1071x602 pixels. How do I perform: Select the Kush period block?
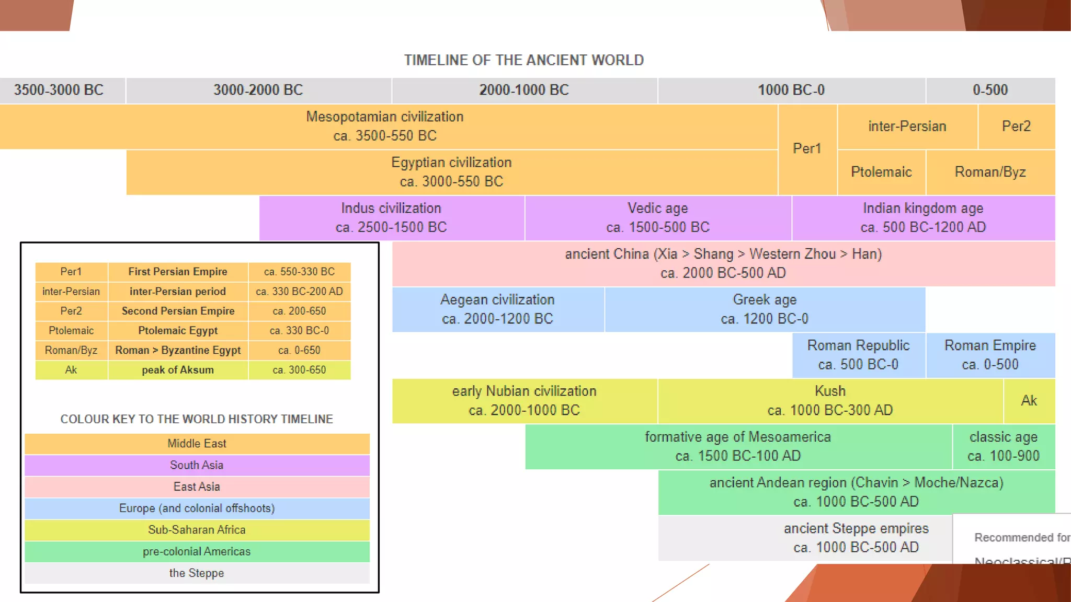(x=830, y=400)
